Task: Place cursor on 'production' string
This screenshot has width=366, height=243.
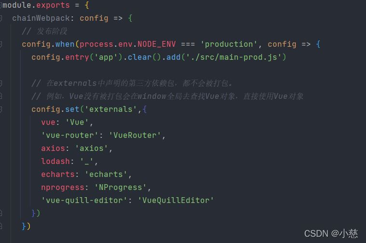Action: (x=229, y=44)
